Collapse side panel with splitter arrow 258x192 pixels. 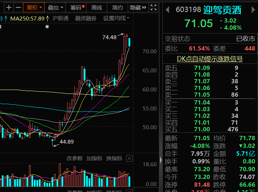click(161, 160)
